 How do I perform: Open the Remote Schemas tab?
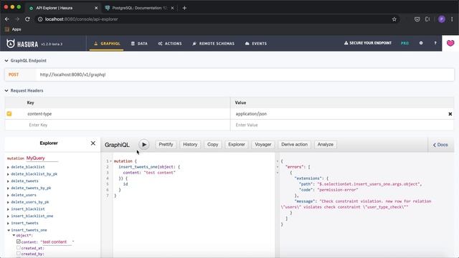pos(214,43)
